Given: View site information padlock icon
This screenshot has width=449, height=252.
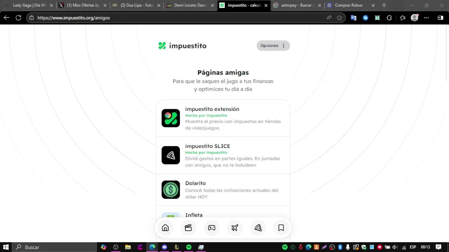Looking at the screenshot, I should [32, 17].
